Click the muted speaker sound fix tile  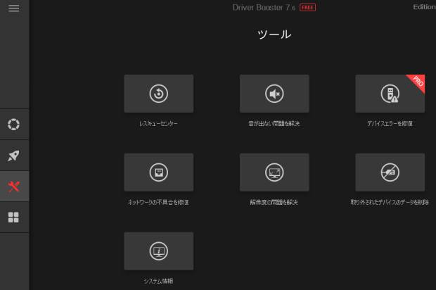pyautogui.click(x=274, y=94)
